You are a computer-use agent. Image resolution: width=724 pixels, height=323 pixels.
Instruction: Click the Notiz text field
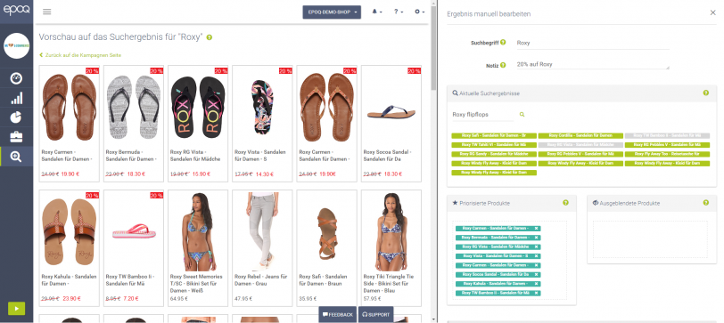[x=592, y=64]
